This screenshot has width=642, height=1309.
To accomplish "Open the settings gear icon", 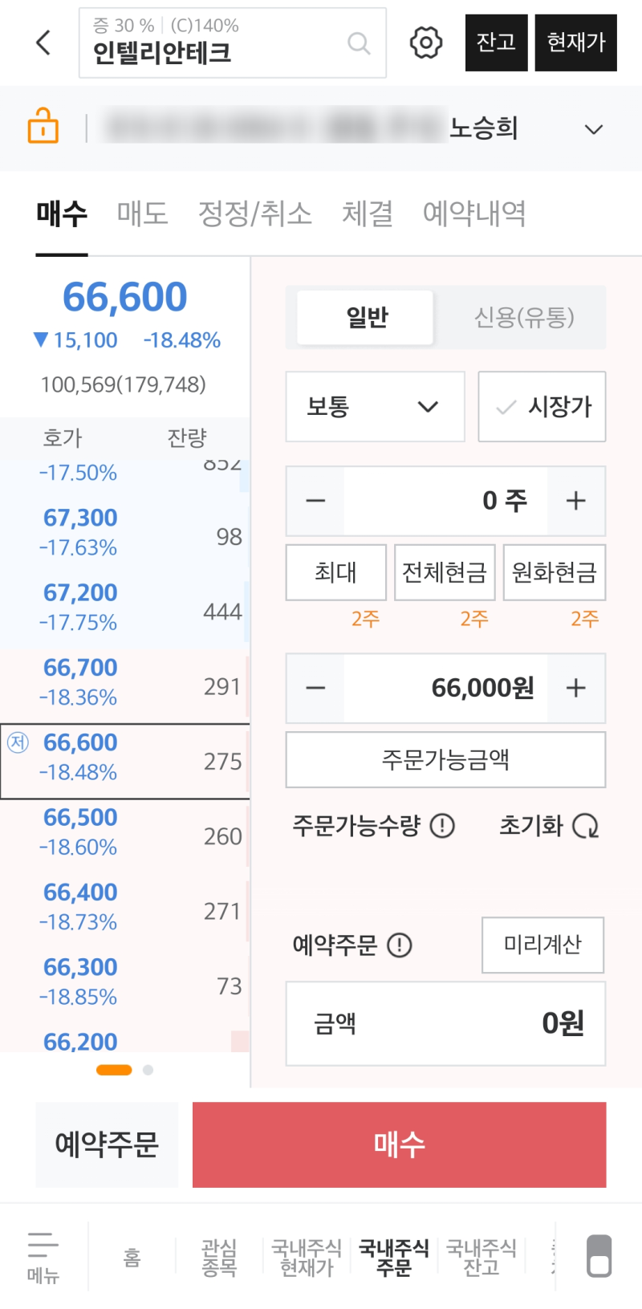I will click(425, 43).
